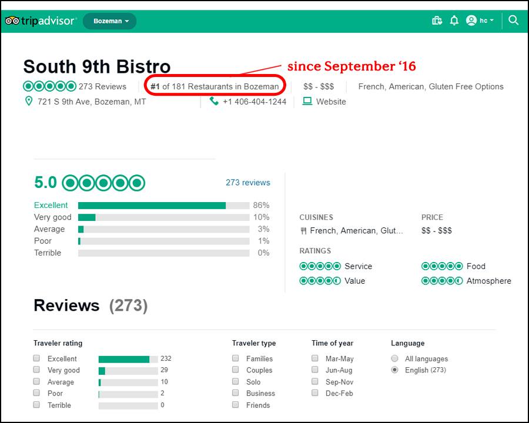
Task: Click the #1 of 181 Restaurants ranking
Action: pos(215,86)
